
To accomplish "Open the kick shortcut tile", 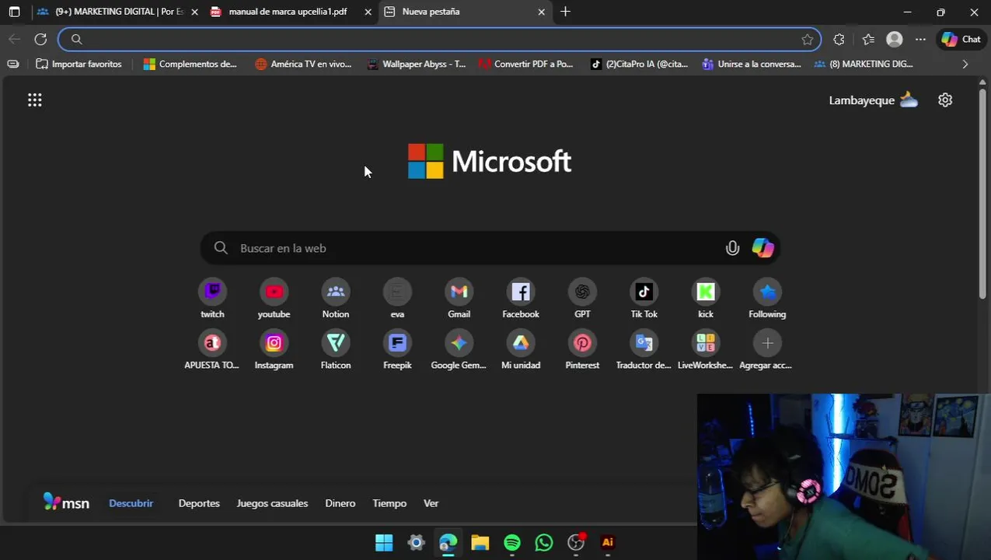I will (706, 299).
